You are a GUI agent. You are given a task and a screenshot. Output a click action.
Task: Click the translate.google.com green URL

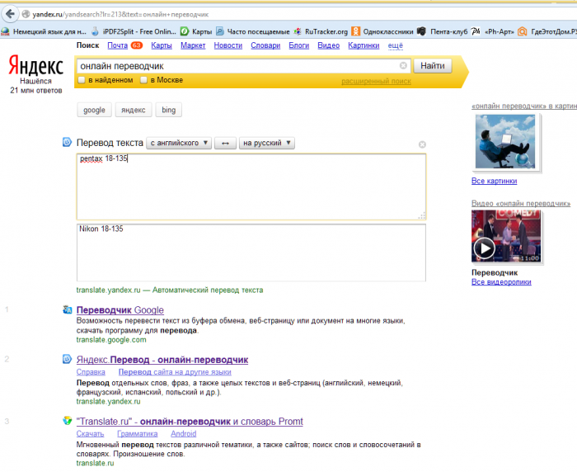pos(111,340)
